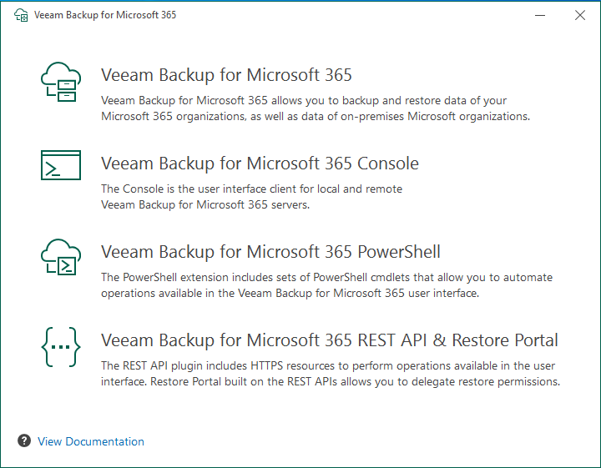This screenshot has width=601, height=468.
Task: Click the REST API curly braces icon
Action: click(x=61, y=348)
